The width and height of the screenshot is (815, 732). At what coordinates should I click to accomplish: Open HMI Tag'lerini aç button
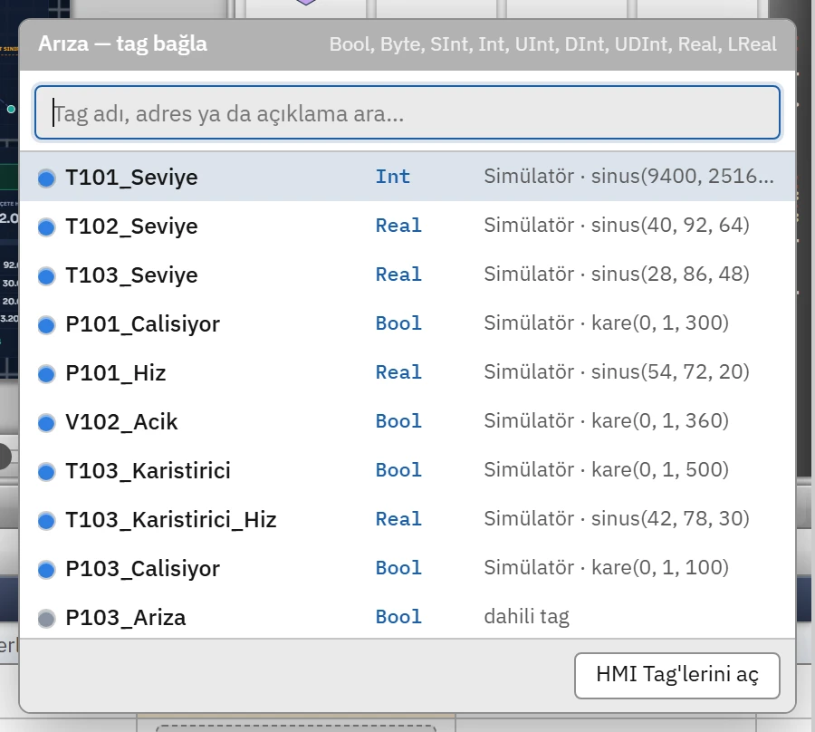[676, 675]
